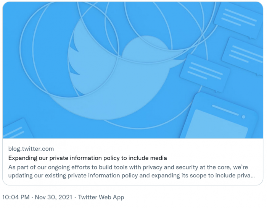Open the blog.twitter.com domain link
The image size is (267, 208).
tap(31, 149)
